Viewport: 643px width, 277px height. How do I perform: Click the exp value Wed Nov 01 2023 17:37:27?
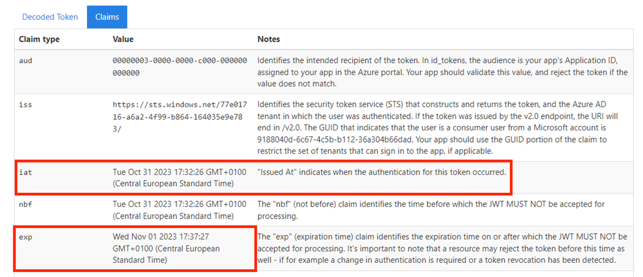167,248
